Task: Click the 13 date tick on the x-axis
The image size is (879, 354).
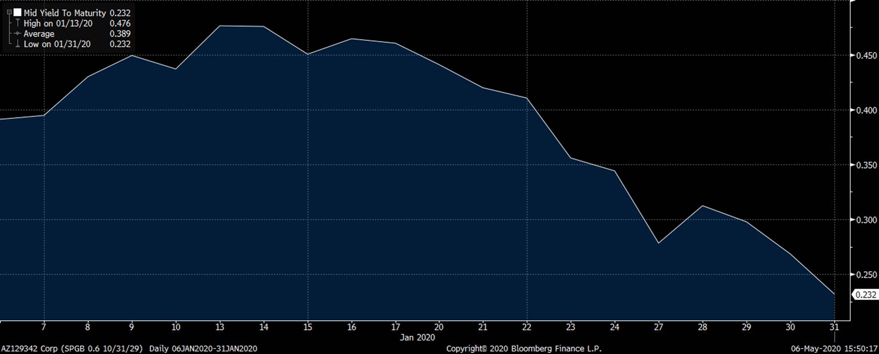Action: (220, 327)
